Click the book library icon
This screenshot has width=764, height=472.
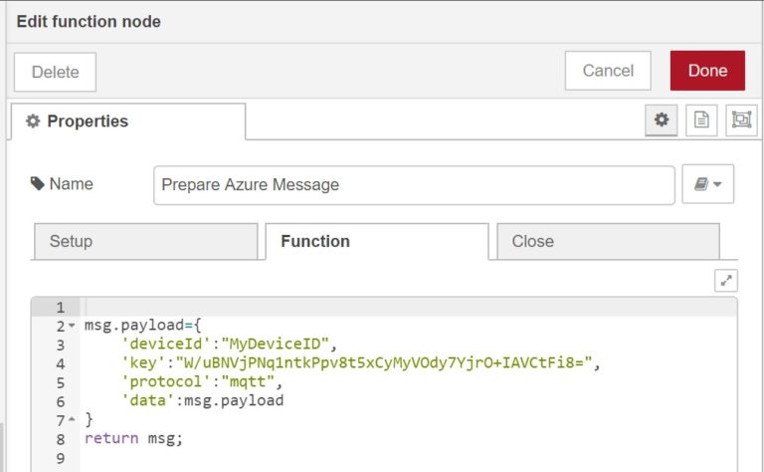tap(701, 184)
